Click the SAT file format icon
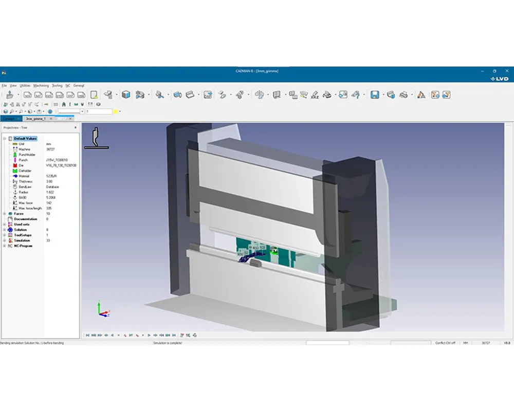Image resolution: width=514 pixels, height=411 pixels. [39, 95]
